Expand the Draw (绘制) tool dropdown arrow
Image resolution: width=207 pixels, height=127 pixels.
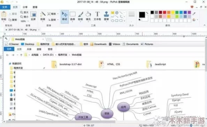[80, 22]
